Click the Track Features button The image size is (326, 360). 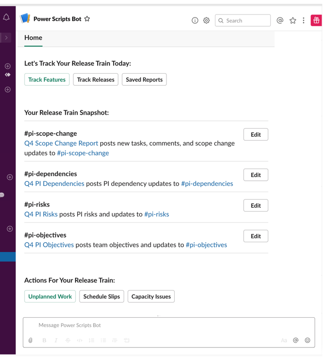pyautogui.click(x=47, y=79)
